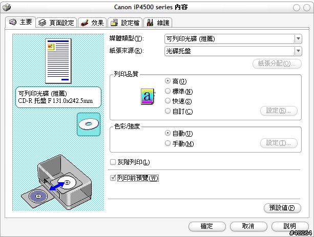Image resolution: width=314 pixels, height=237 pixels.
Task: Open the 效果 tab
Action: [x=92, y=23]
